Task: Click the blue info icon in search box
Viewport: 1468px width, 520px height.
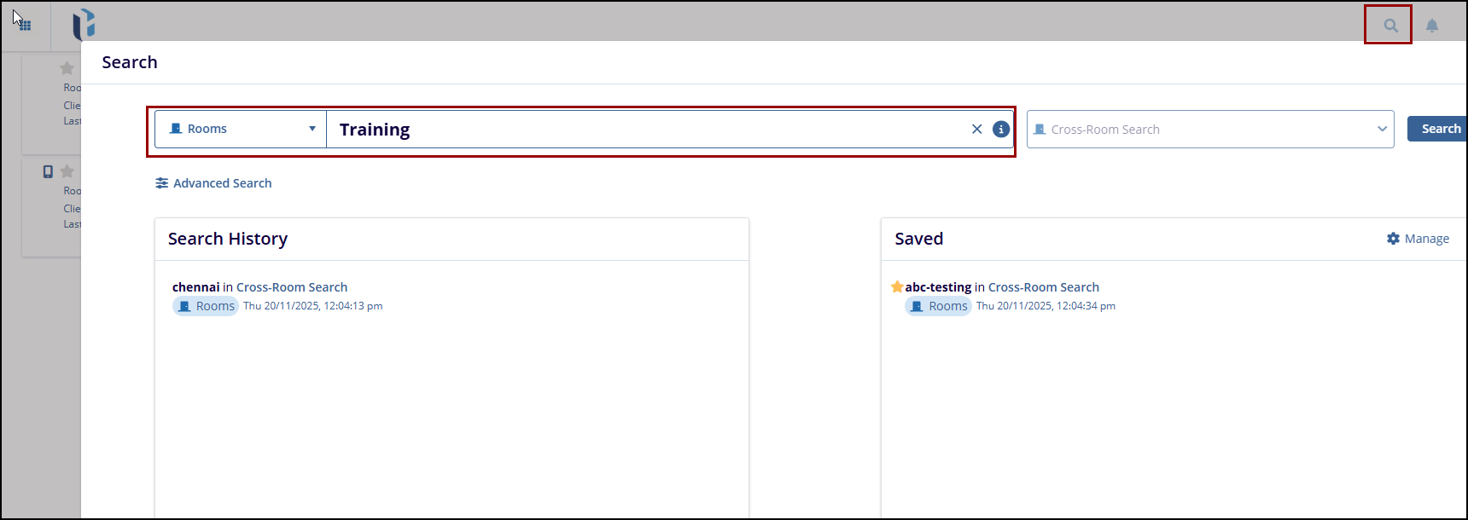Action: coord(1001,129)
